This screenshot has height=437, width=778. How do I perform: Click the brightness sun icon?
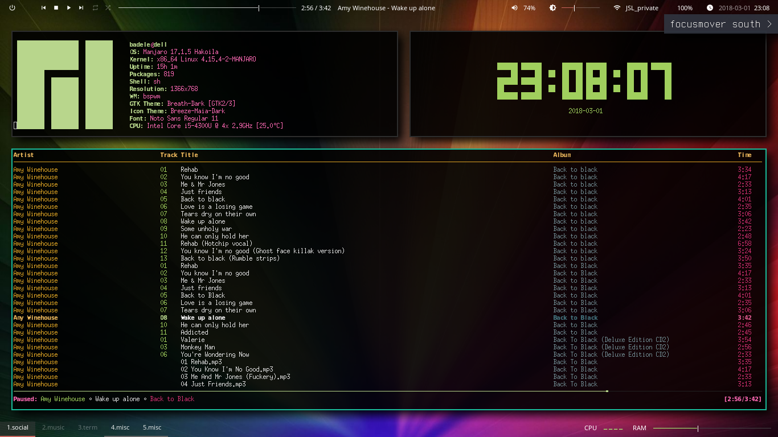(552, 8)
